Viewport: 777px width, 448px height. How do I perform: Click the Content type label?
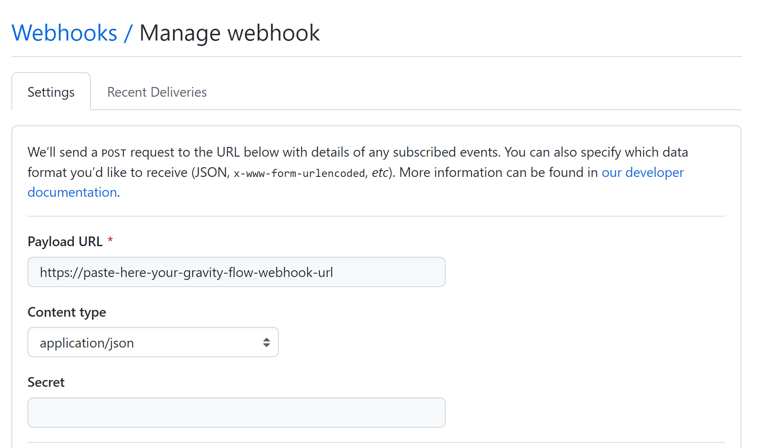point(66,312)
